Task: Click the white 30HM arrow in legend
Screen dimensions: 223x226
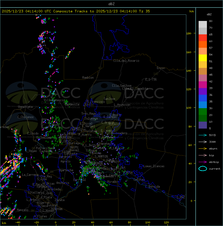Action: coord(203,142)
